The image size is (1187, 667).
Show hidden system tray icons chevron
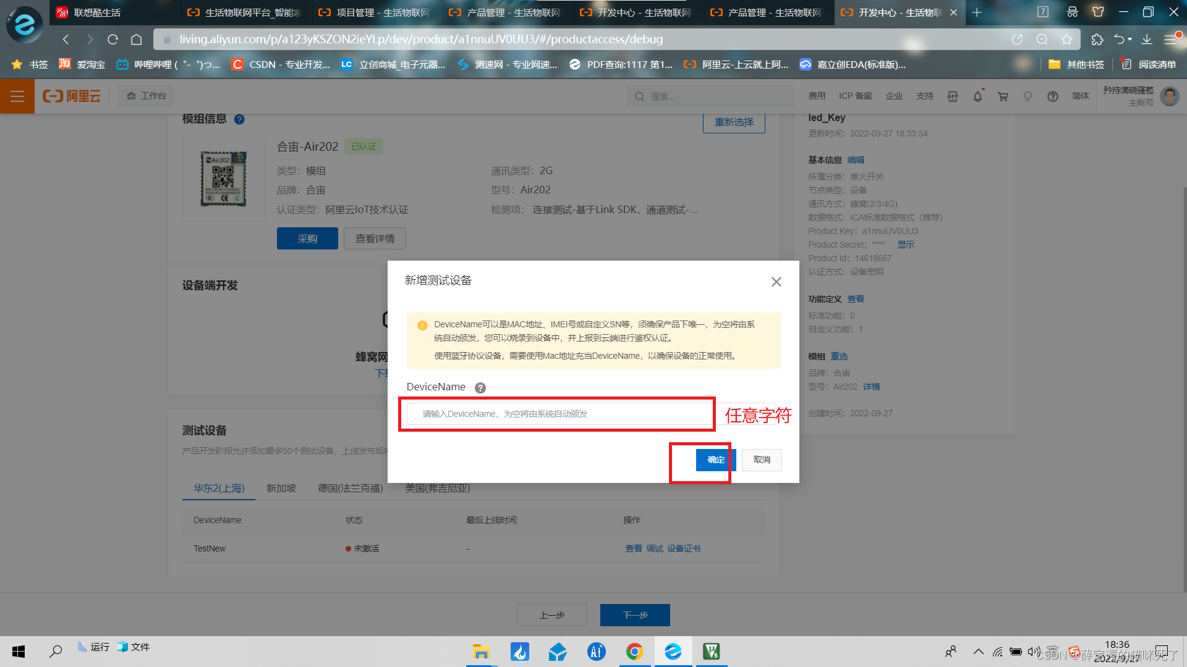click(x=978, y=652)
